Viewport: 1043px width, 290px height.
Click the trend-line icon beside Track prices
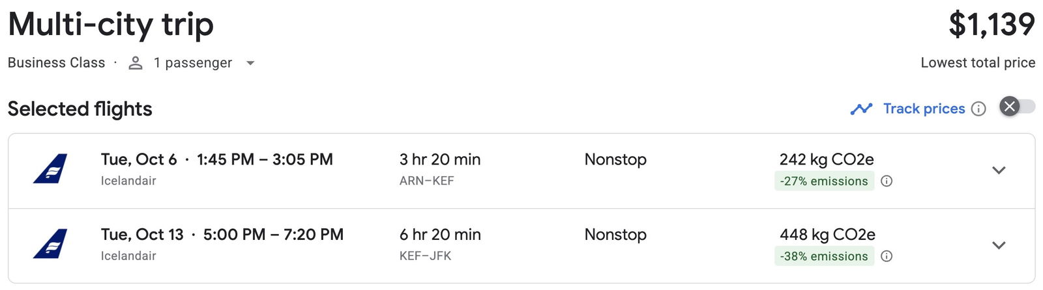click(861, 109)
